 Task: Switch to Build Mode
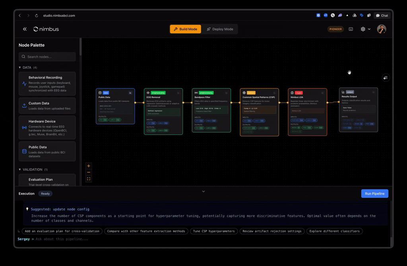[x=185, y=29]
